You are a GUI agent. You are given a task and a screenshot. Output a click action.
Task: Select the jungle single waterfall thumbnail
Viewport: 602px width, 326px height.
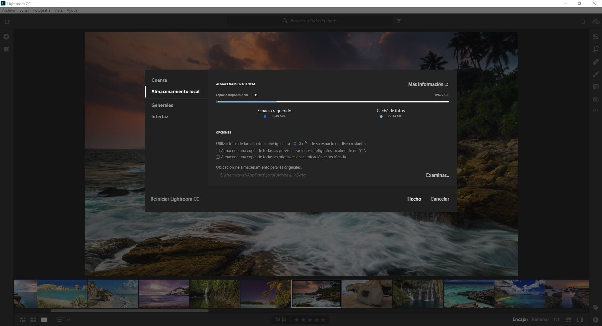[x=214, y=294]
